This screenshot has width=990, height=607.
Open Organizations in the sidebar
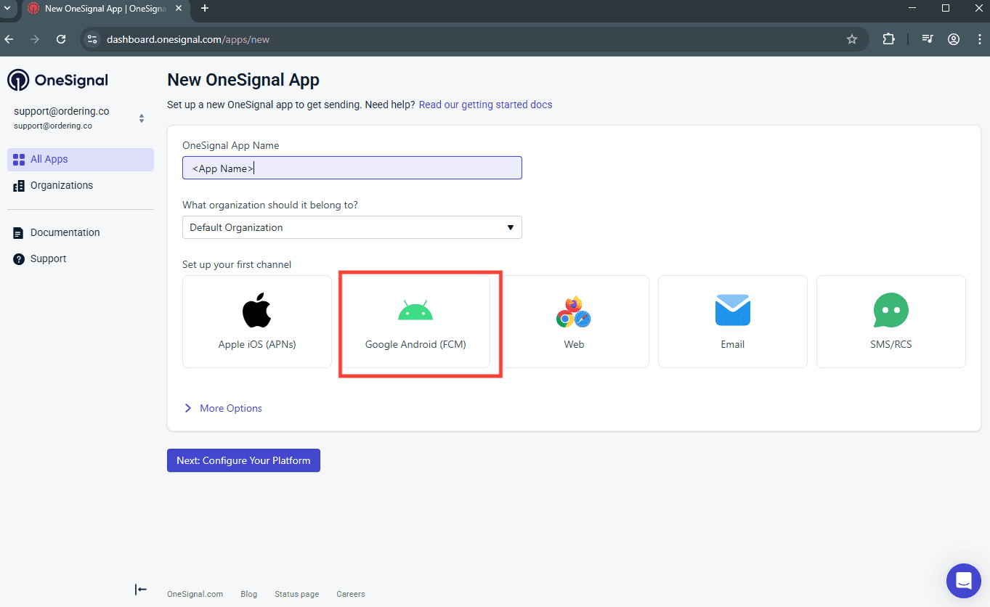point(81,186)
